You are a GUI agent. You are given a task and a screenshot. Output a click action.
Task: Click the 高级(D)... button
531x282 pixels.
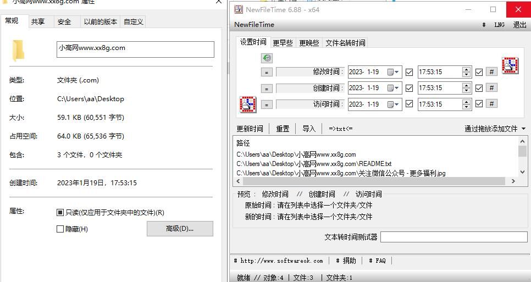coord(180,229)
